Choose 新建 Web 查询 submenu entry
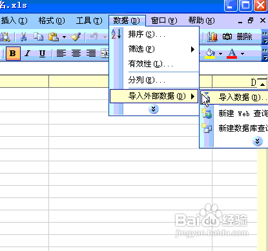This screenshot has height=251, width=268. 234,114
